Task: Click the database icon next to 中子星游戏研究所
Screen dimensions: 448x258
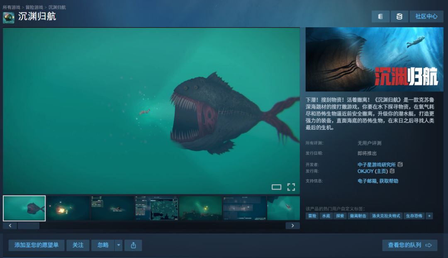Action: click(x=400, y=165)
